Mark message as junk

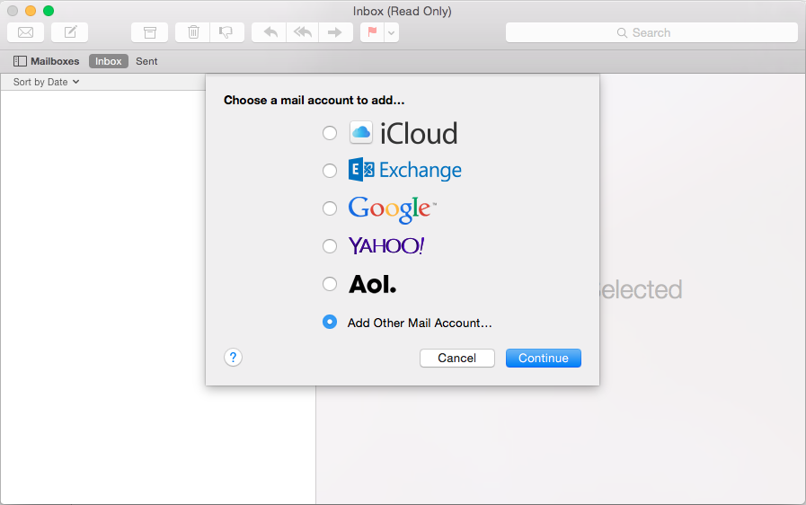pos(226,32)
